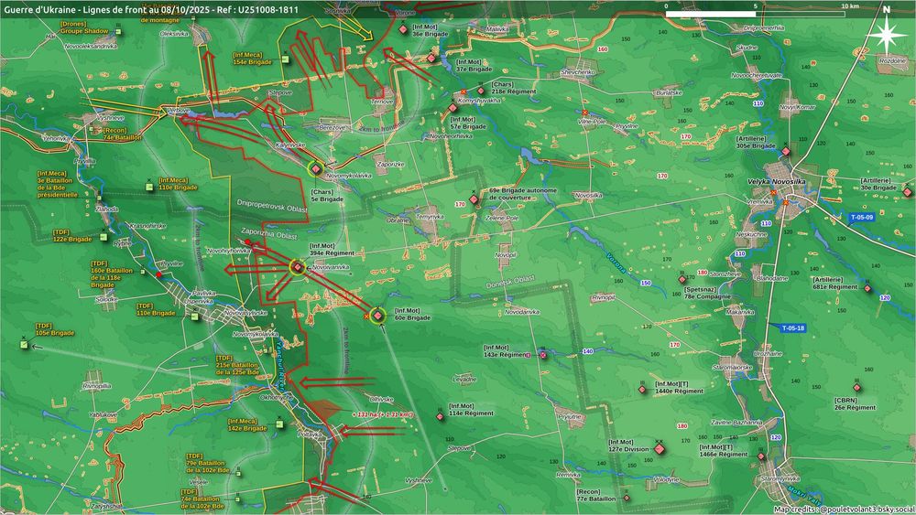916x515 pixels.
Task: Click the '3e Bataillon de la Bde présidentielle' label
Action: tap(58, 184)
